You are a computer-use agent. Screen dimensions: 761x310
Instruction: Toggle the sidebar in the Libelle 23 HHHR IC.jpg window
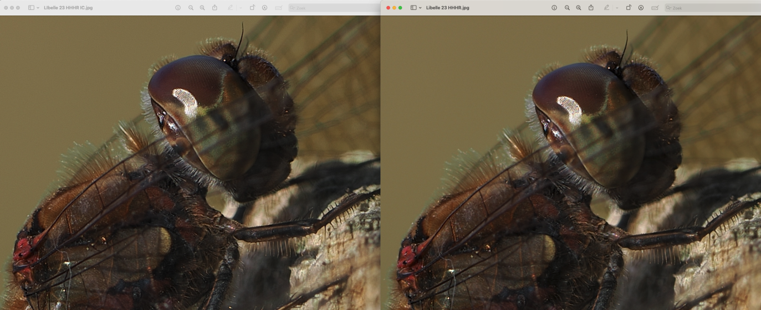pos(31,8)
